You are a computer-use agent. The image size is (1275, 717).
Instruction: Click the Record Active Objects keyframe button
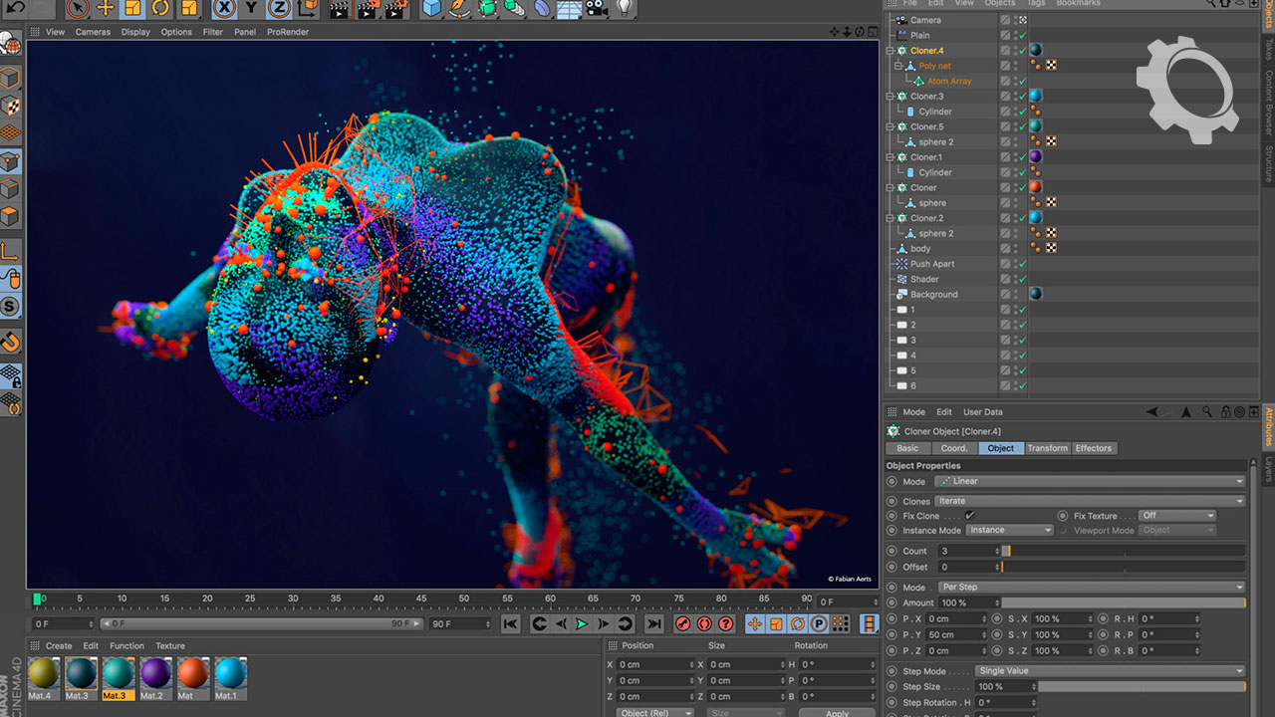point(683,624)
